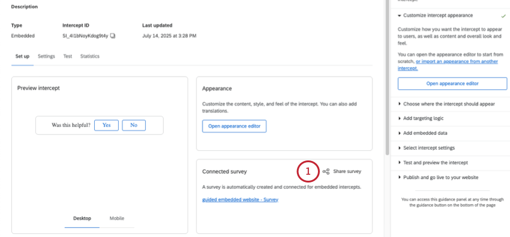This screenshot has height=237, width=510.
Task: Open guided embedded website - Survey link
Action: pyautogui.click(x=240, y=200)
